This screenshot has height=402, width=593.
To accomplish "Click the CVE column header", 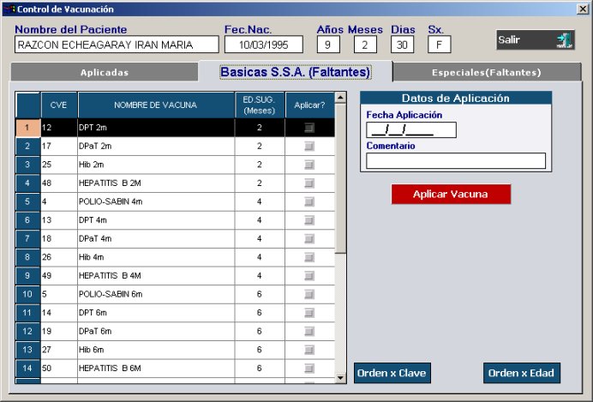I will coord(58,105).
